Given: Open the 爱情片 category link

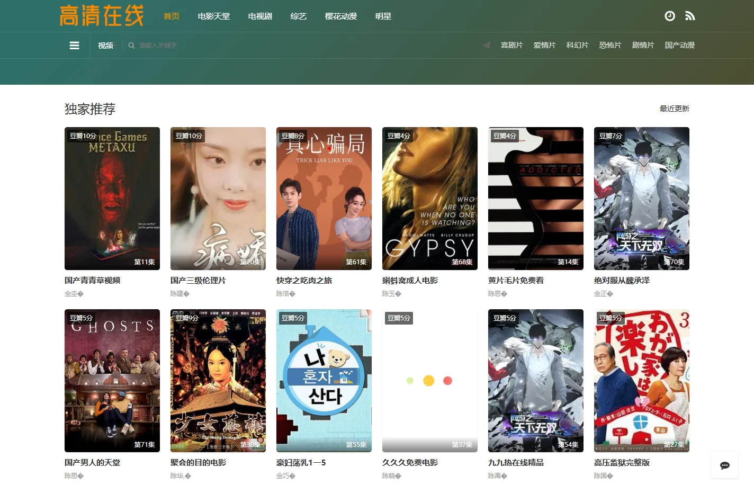Looking at the screenshot, I should [544, 45].
